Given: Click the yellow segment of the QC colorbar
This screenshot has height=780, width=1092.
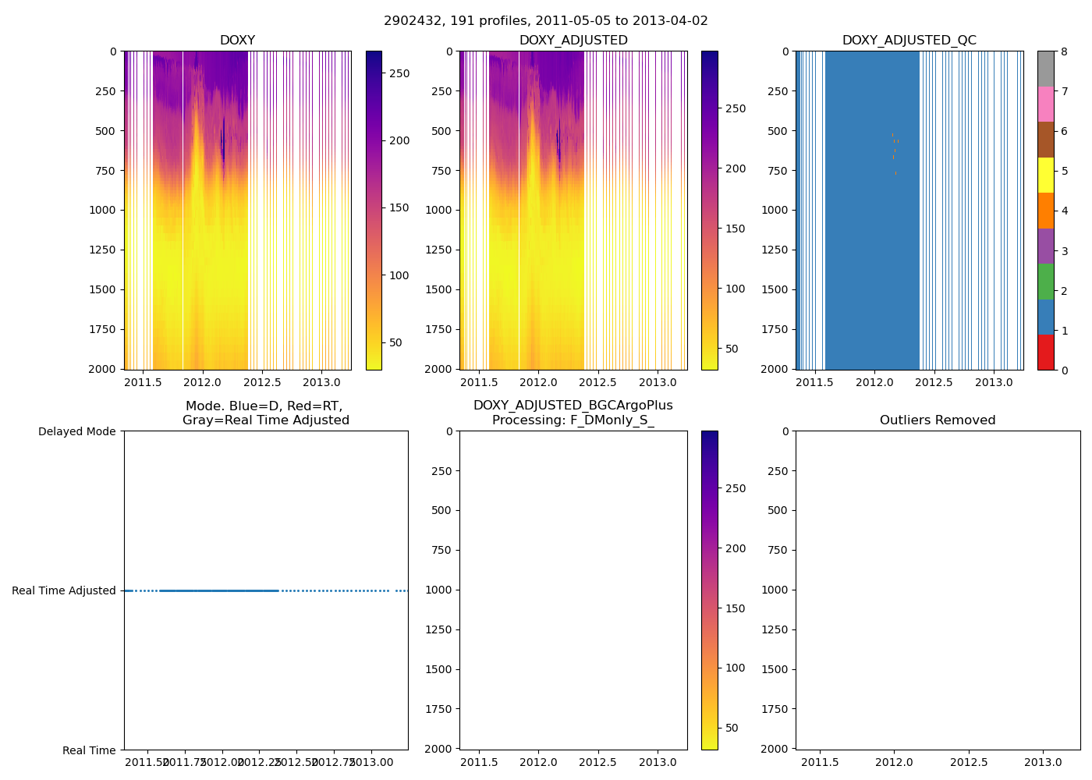Looking at the screenshot, I should (1045, 175).
